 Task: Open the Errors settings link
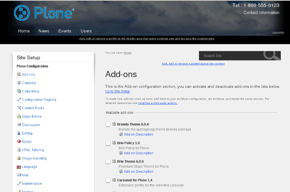[x=27, y=141]
